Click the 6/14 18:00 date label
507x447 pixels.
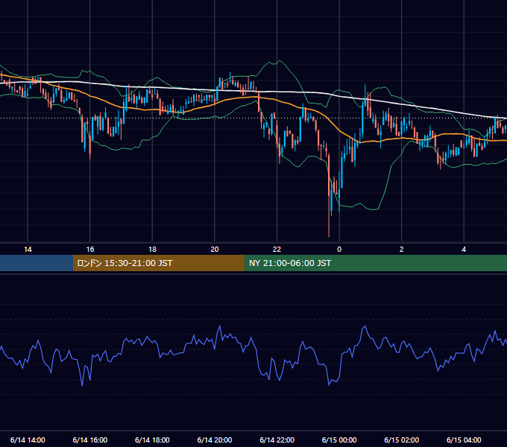[152, 440]
